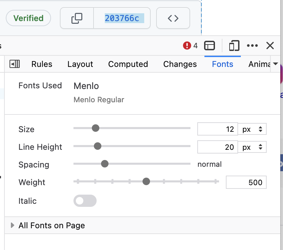
Task: Select the Fonts tab
Action: pos(222,64)
